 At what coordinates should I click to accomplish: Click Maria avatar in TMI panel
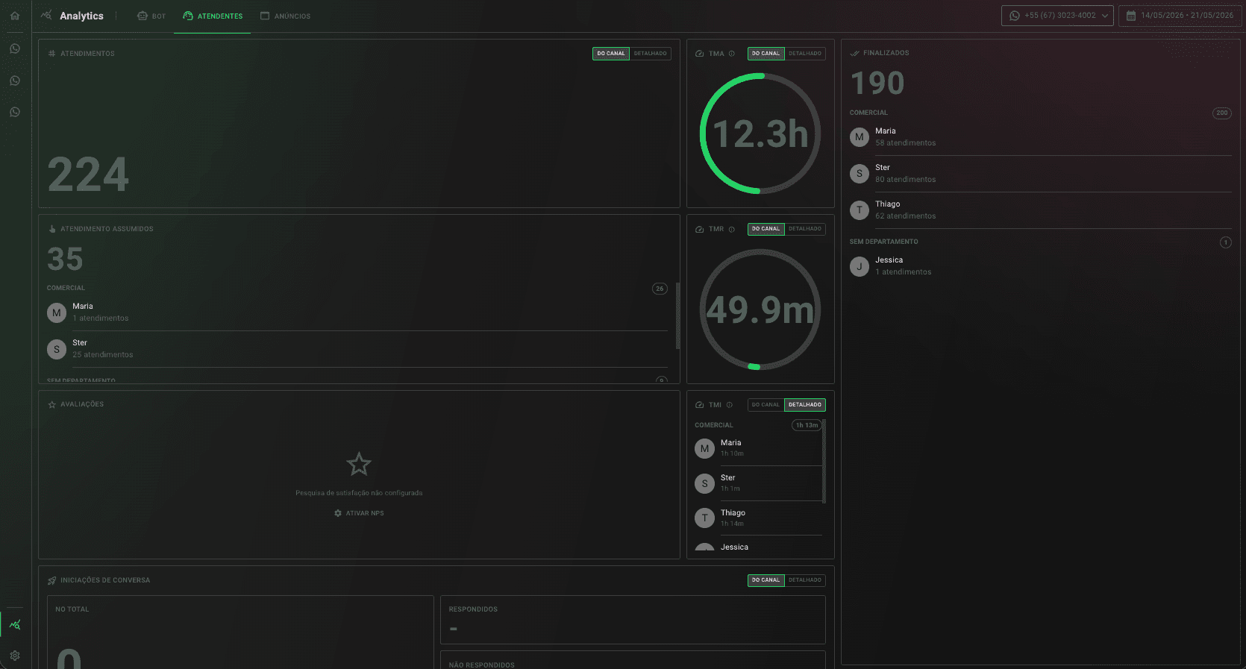click(x=704, y=448)
